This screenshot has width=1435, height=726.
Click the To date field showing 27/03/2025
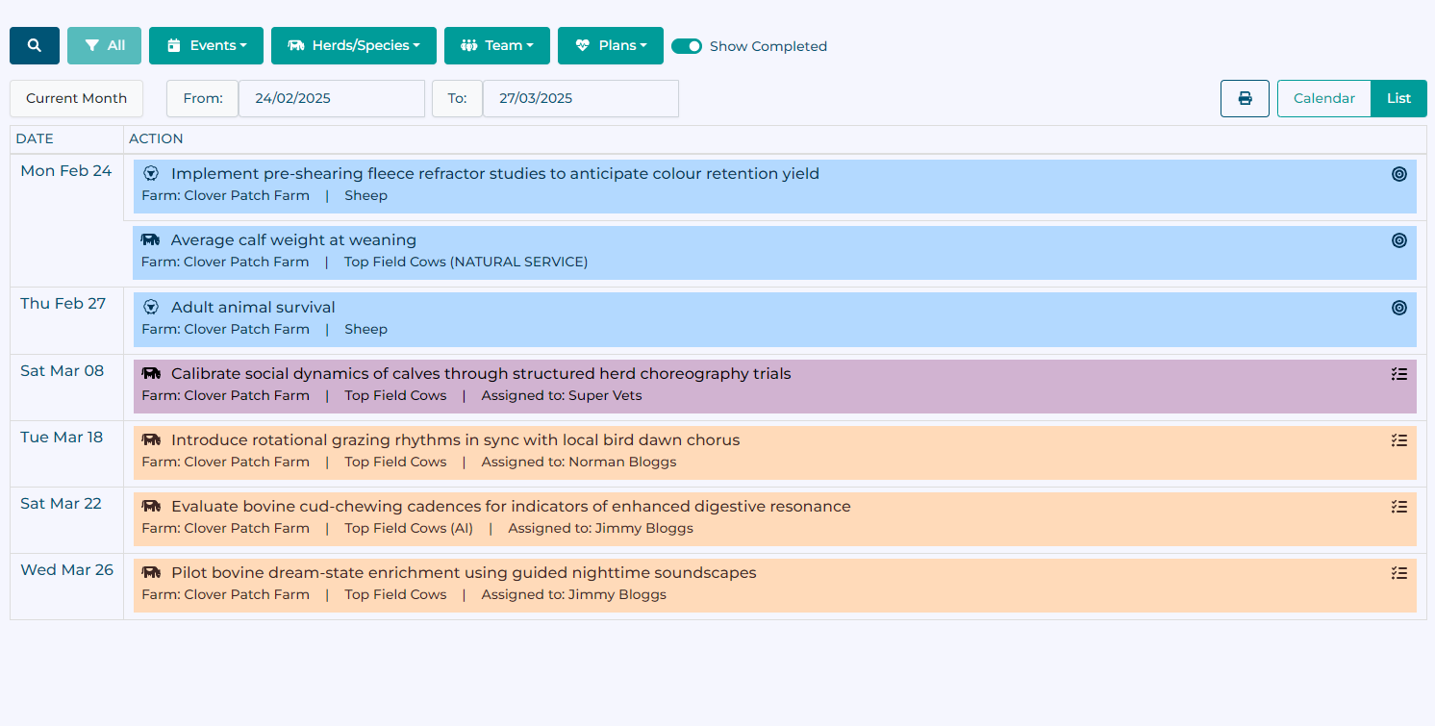click(x=580, y=98)
